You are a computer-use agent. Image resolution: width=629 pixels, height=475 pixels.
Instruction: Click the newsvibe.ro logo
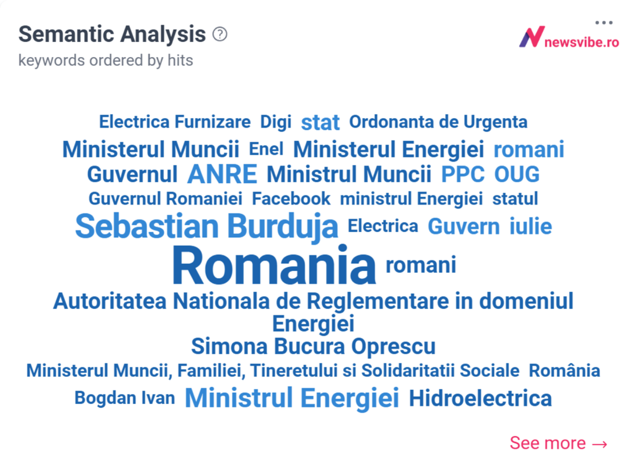pyautogui.click(x=569, y=37)
